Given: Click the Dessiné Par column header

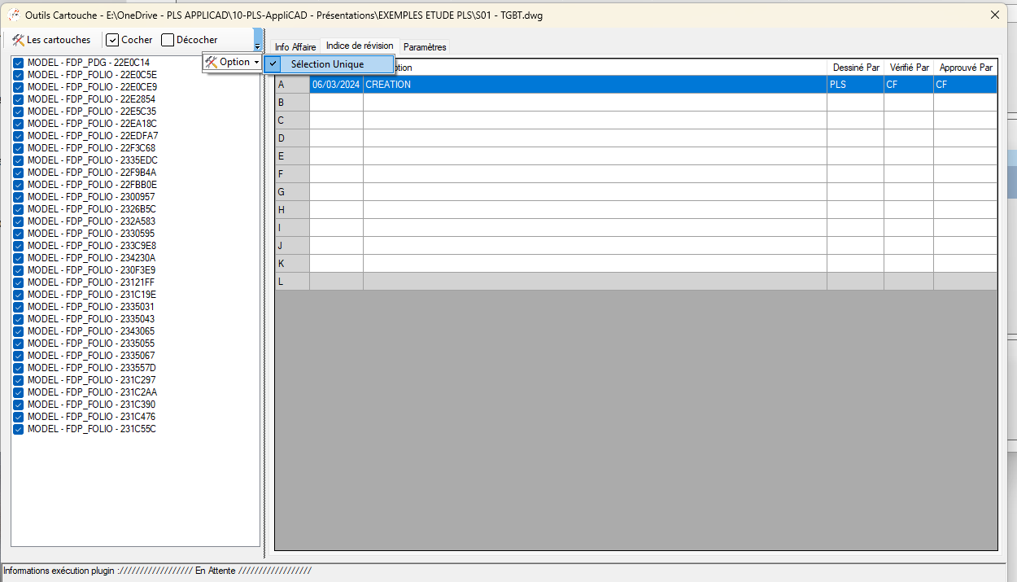Looking at the screenshot, I should pyautogui.click(x=855, y=68).
